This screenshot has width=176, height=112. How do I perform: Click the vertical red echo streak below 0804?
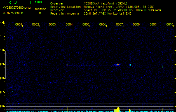[x=67, y=65]
